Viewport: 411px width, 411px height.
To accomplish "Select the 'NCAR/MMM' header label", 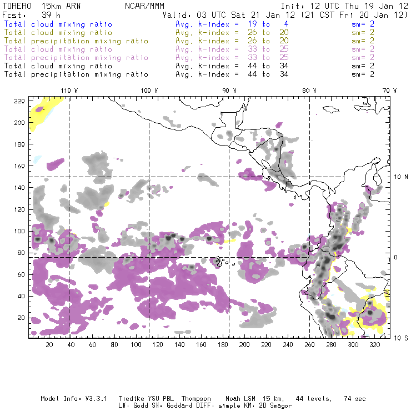I will (x=145, y=6).
